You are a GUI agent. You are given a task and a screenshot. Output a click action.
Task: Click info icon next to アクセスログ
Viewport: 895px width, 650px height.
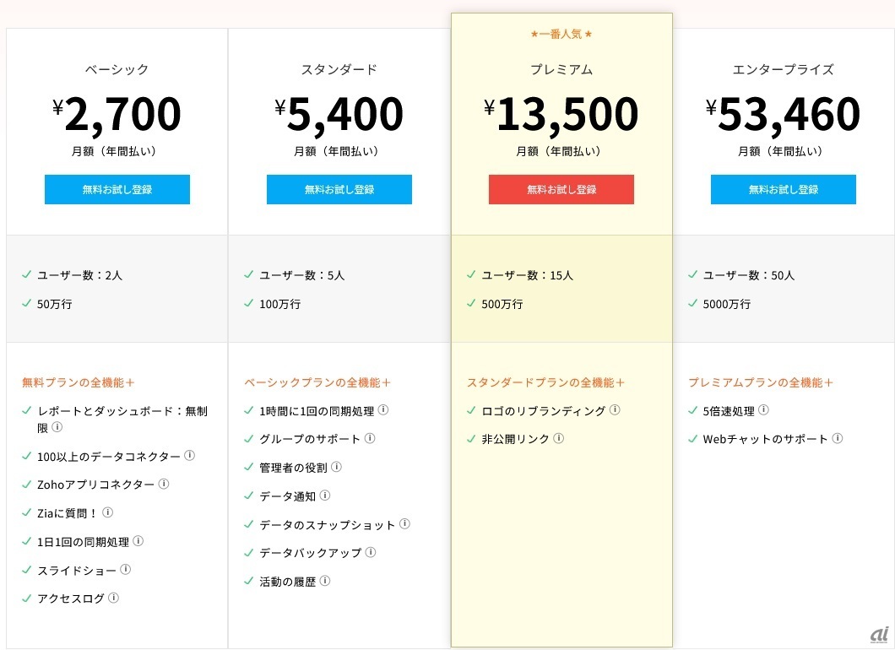click(x=113, y=598)
